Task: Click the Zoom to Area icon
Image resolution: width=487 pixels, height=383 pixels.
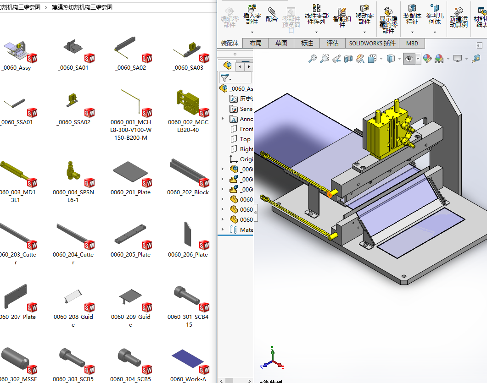Action: [x=325, y=58]
